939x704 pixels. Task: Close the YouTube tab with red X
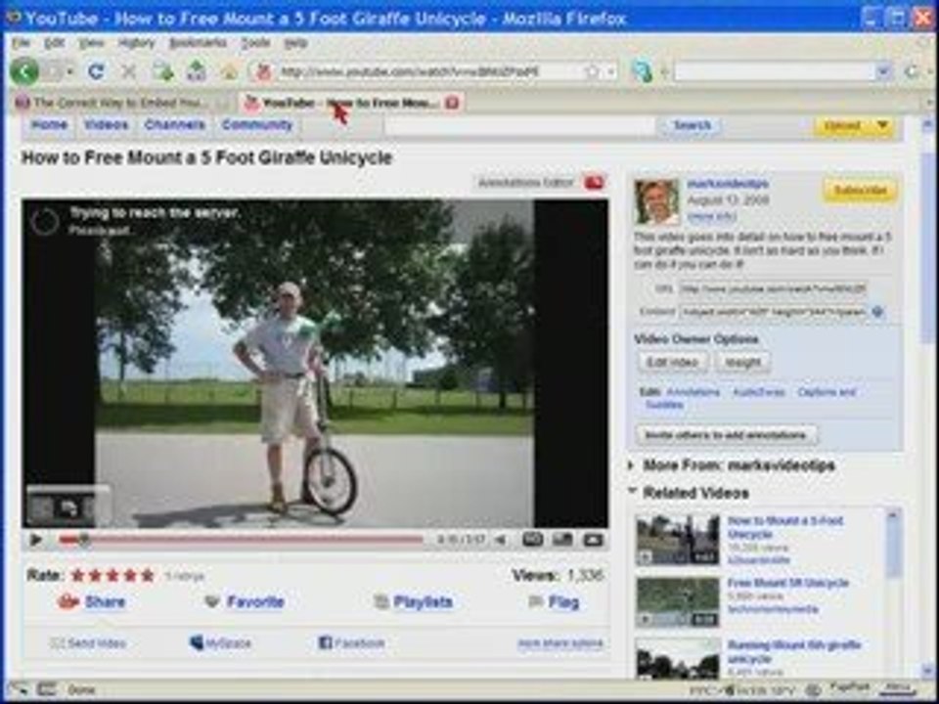click(452, 103)
